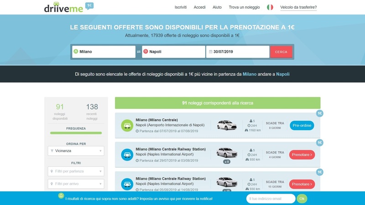Image resolution: width=365 pixels, height=205 pixels.
Task: Open the Aiuto help page
Action: coord(217,7)
